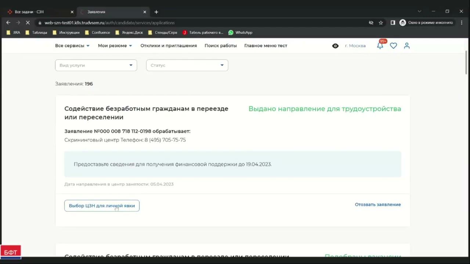Change city 'г. Москва'
The width and height of the screenshot is (470, 264).
click(355, 46)
